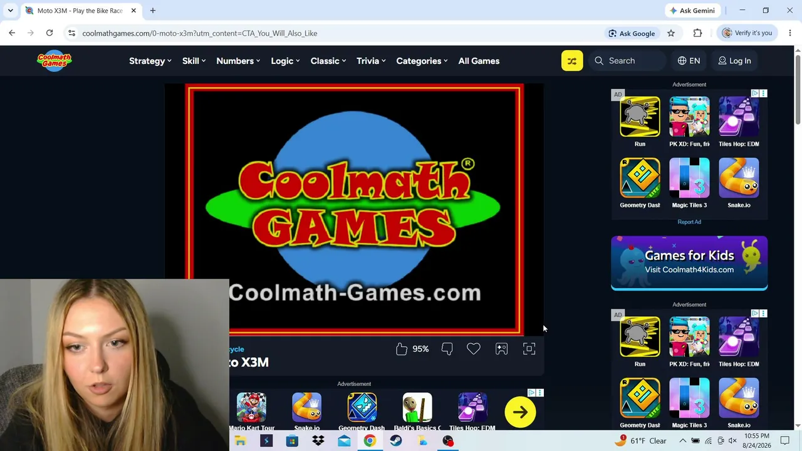Bookmark this page with the star icon
The width and height of the screenshot is (802, 451).
671,33
